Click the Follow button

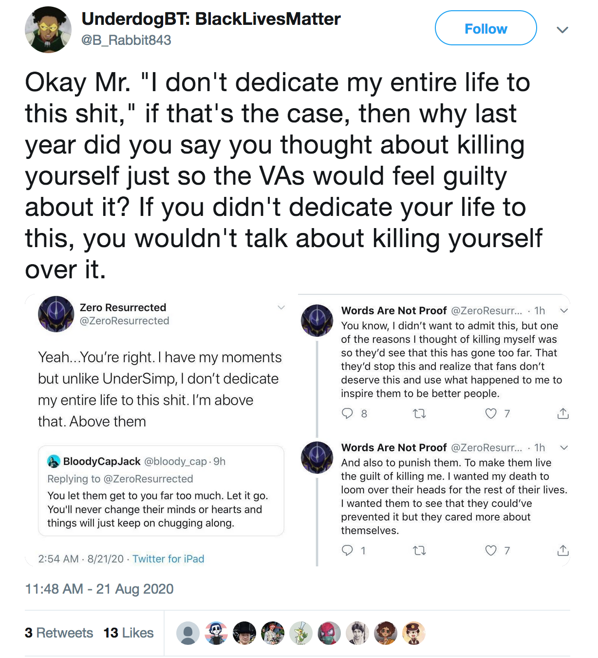coord(486,28)
